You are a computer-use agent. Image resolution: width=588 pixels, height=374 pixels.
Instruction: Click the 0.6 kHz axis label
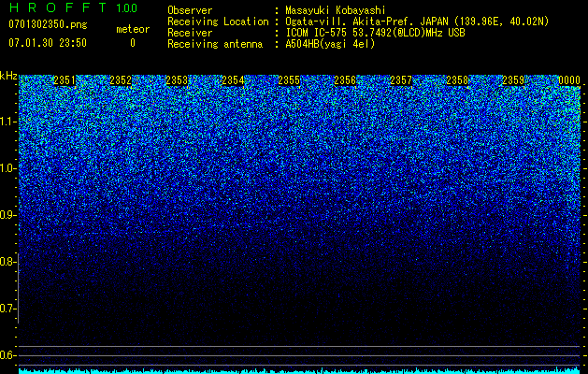click(8, 355)
